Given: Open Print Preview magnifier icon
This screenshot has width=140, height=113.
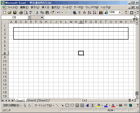Looking at the screenshot, I should 26,13.
